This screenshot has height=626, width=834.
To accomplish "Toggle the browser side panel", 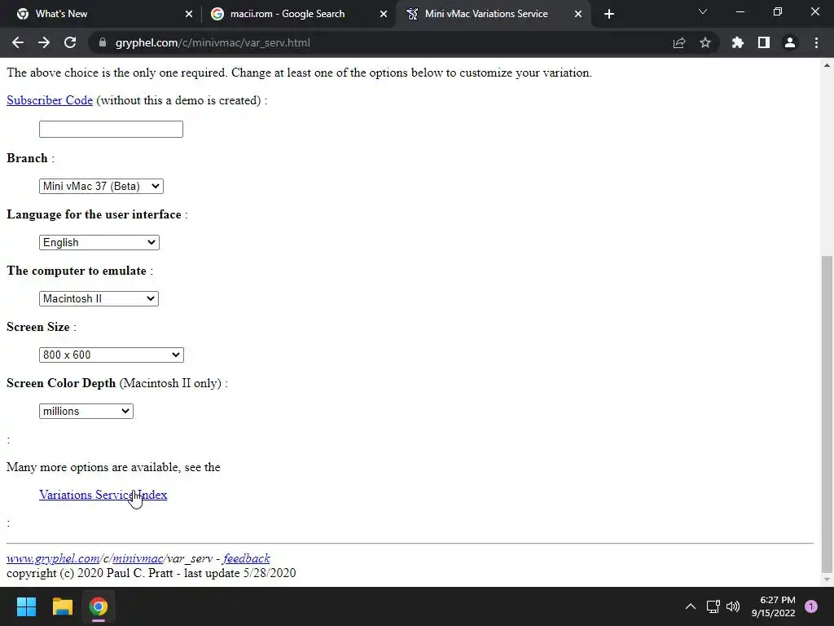I will 764,42.
